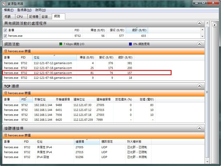Switch to the 記憶體 tab
Screen dimensions: 221x166
click(34, 16)
